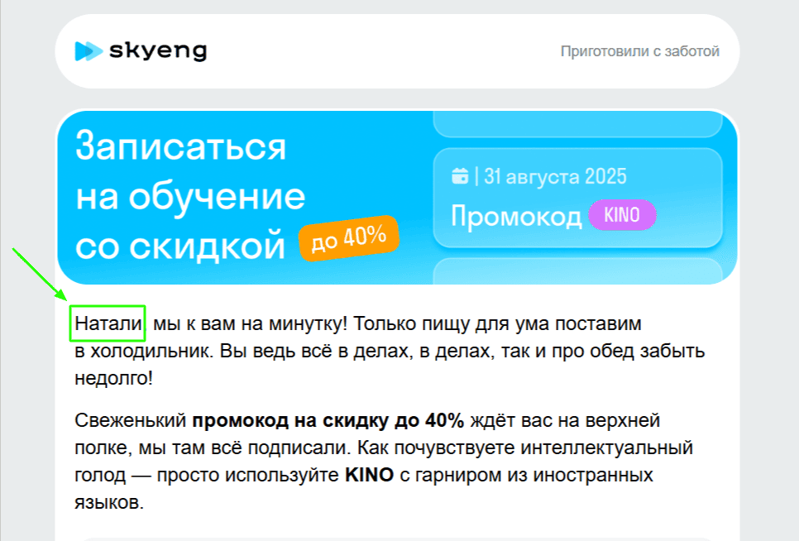The width and height of the screenshot is (799, 541).
Task: Open the 'Записаться на обучение со скидкой' banner heading
Action: click(x=190, y=195)
